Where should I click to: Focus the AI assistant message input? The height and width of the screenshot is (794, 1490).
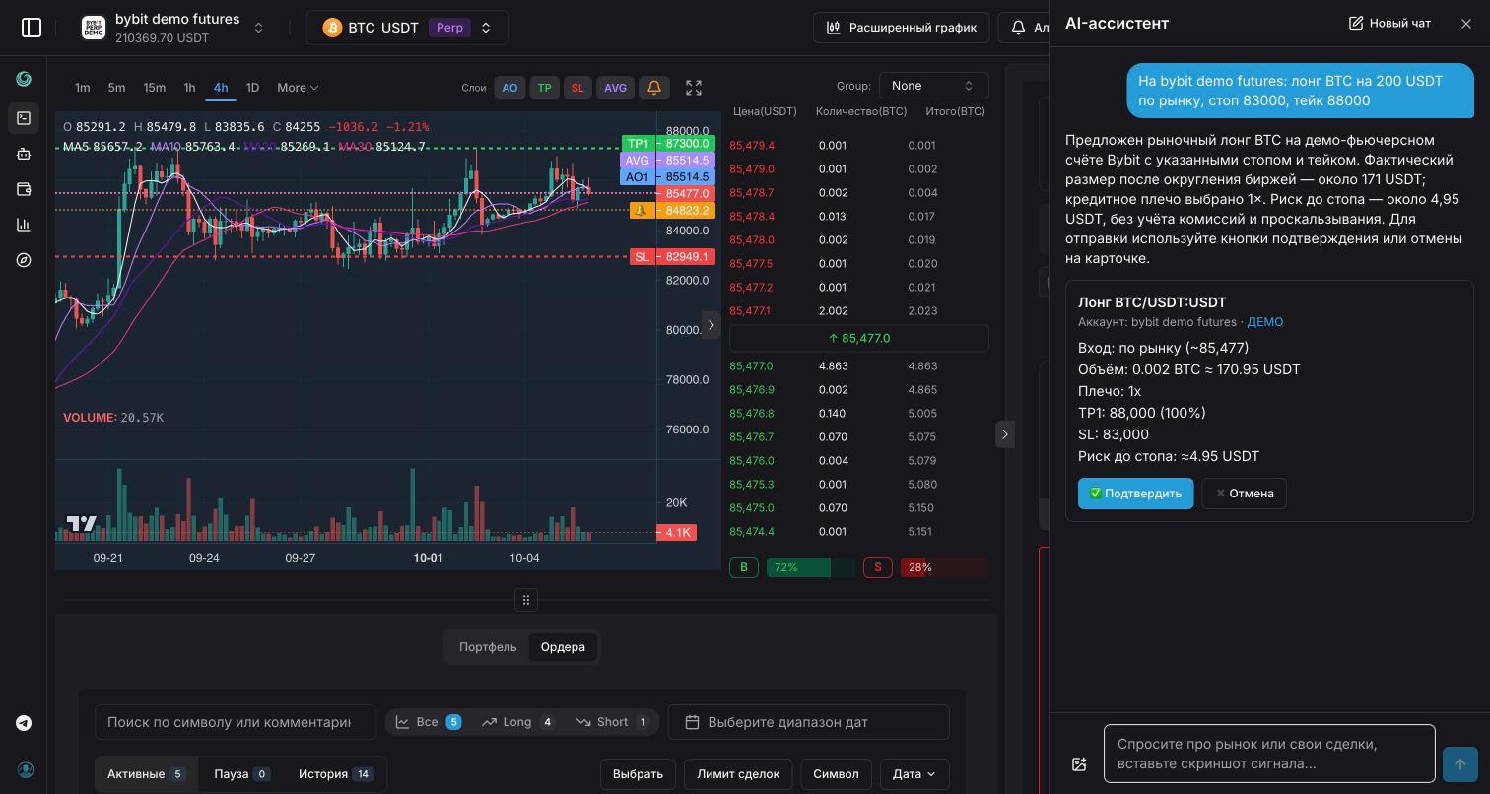click(x=1269, y=754)
